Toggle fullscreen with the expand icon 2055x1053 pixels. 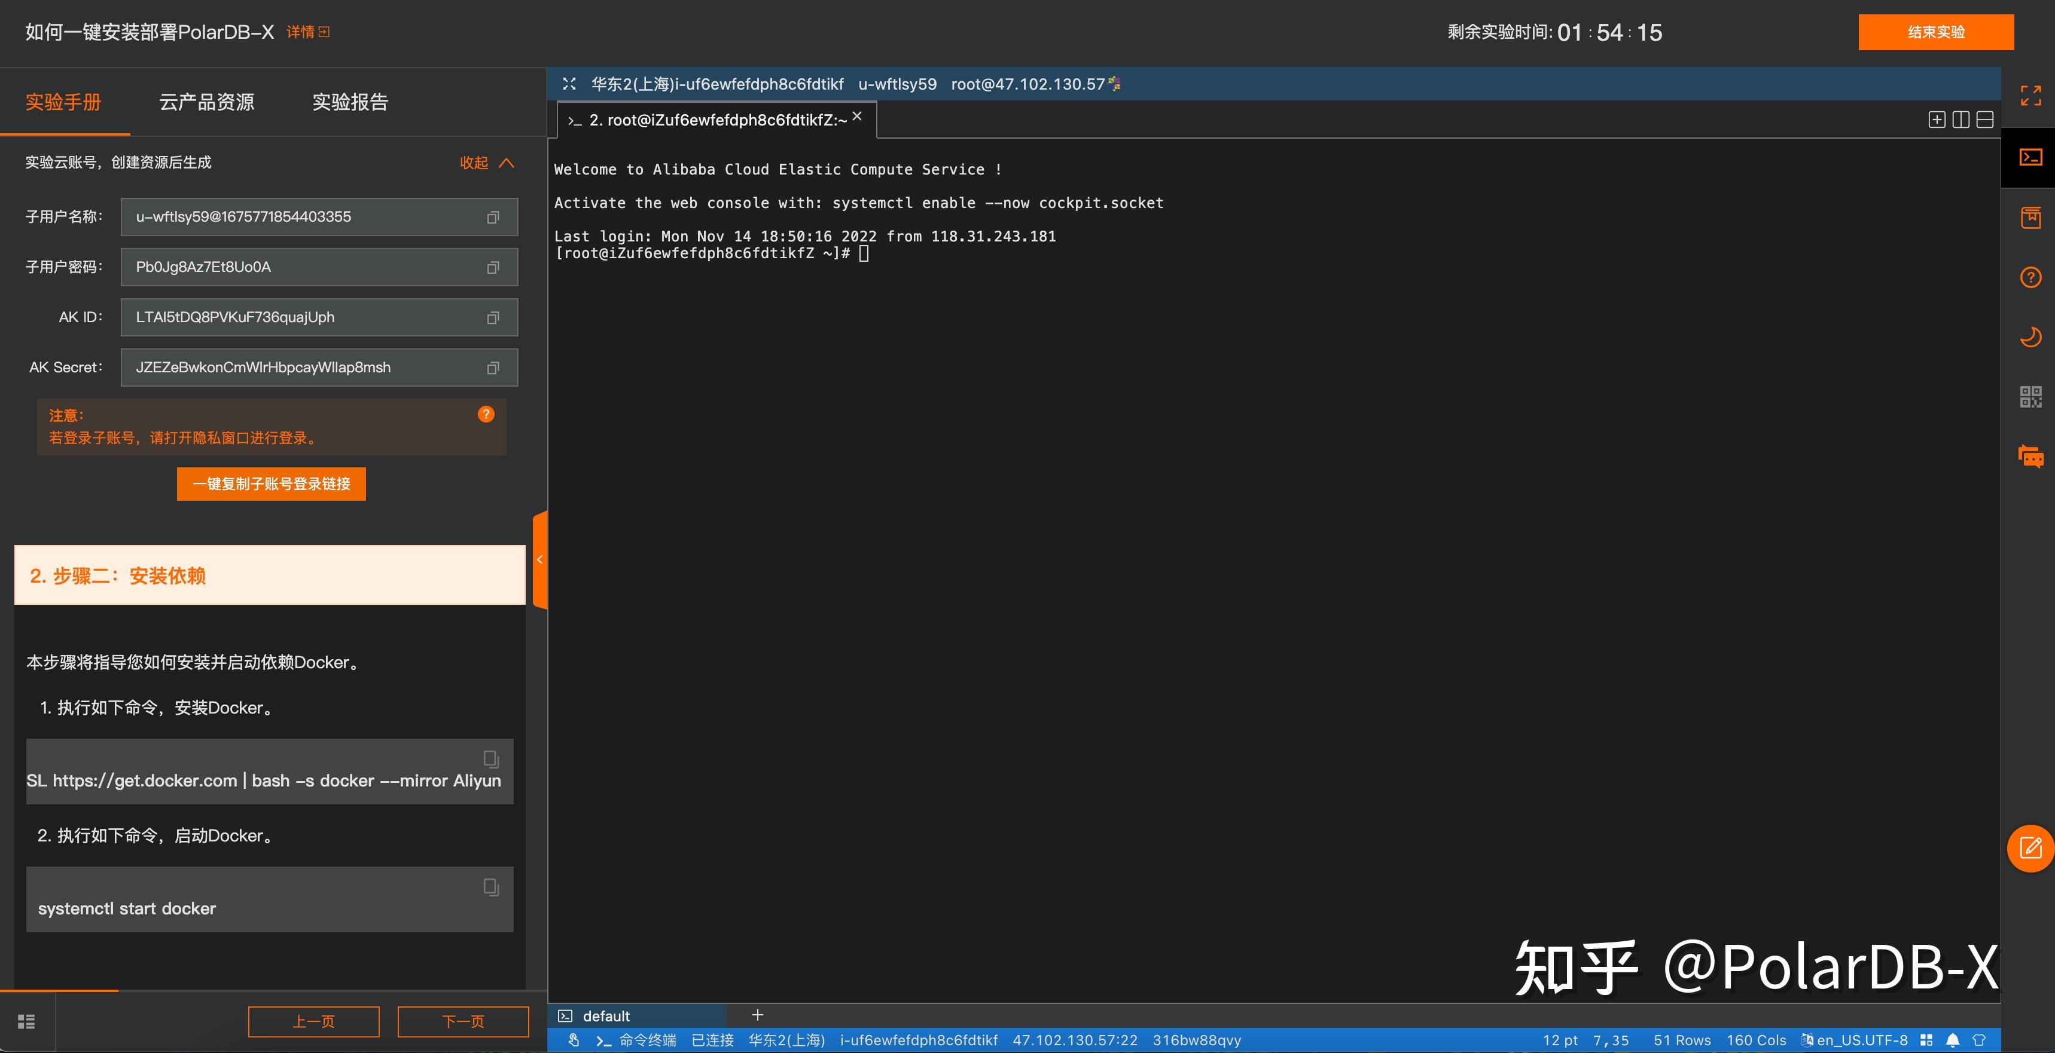click(2030, 96)
